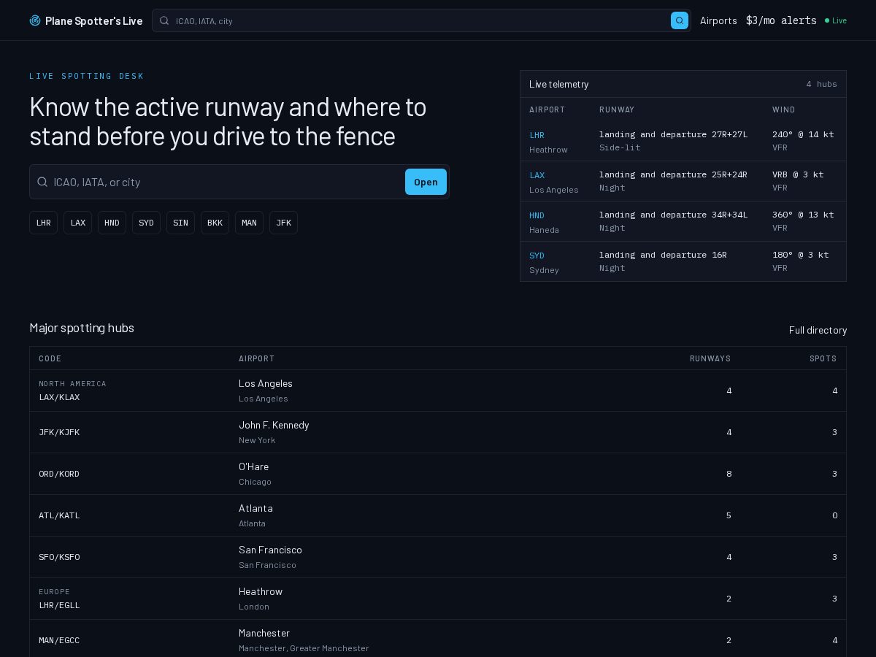The height and width of the screenshot is (657, 876).
Task: Click the SPOTS column header in hubs table
Action: 823,358
